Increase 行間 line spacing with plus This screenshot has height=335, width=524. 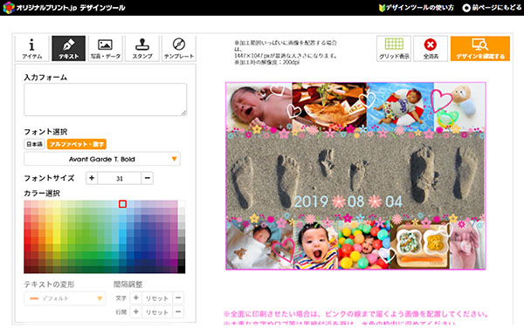click(x=135, y=311)
